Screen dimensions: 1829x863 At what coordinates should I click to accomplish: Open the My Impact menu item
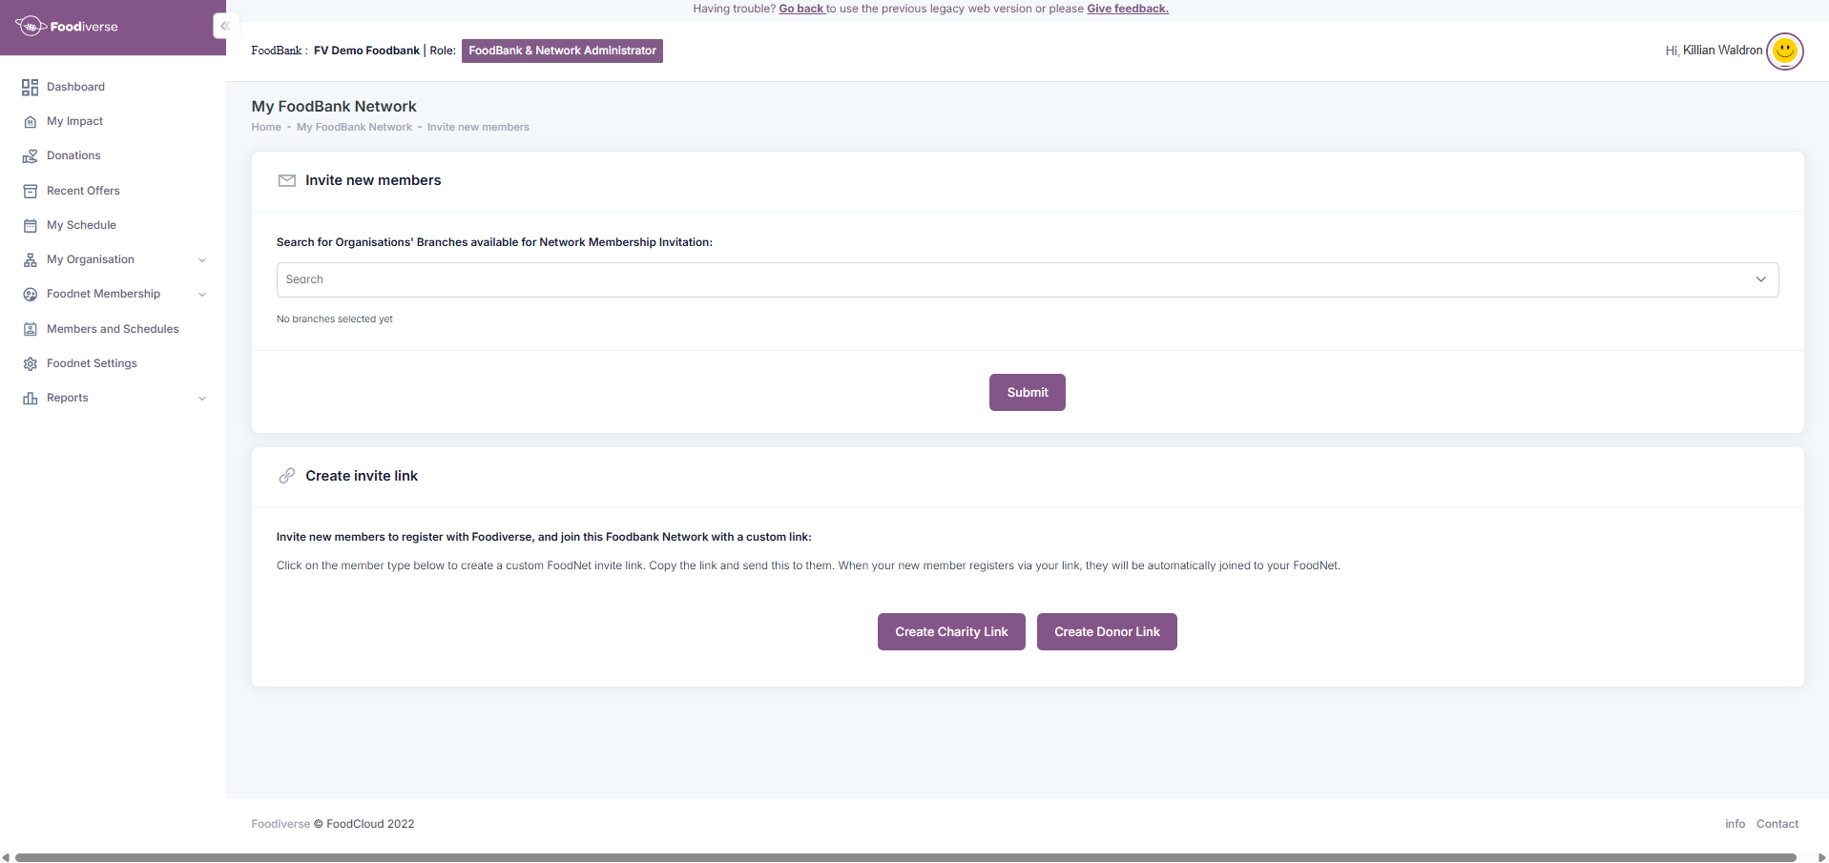pos(74,121)
